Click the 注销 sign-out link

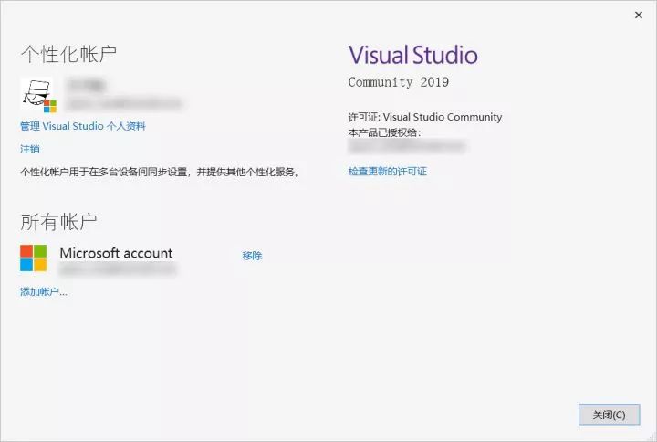[x=30, y=149]
